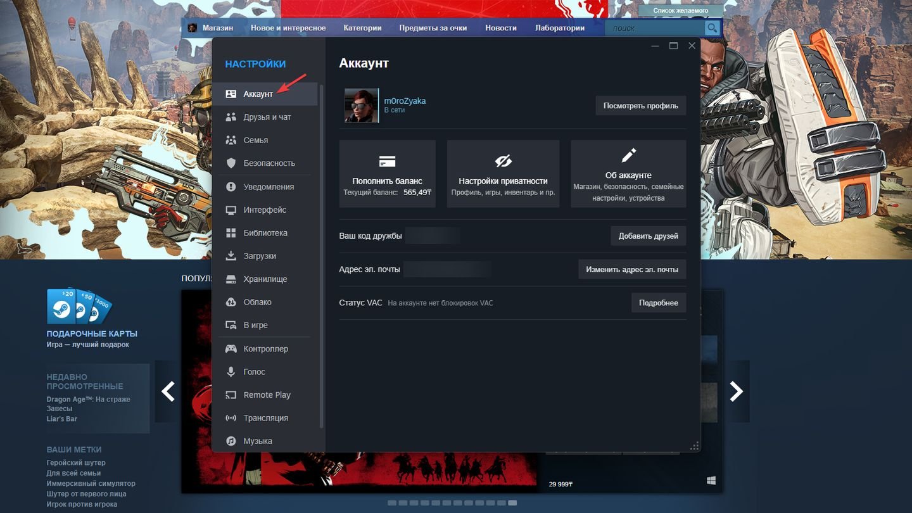Click the Music note icon
Image resolution: width=912 pixels, height=513 pixels.
(x=231, y=441)
